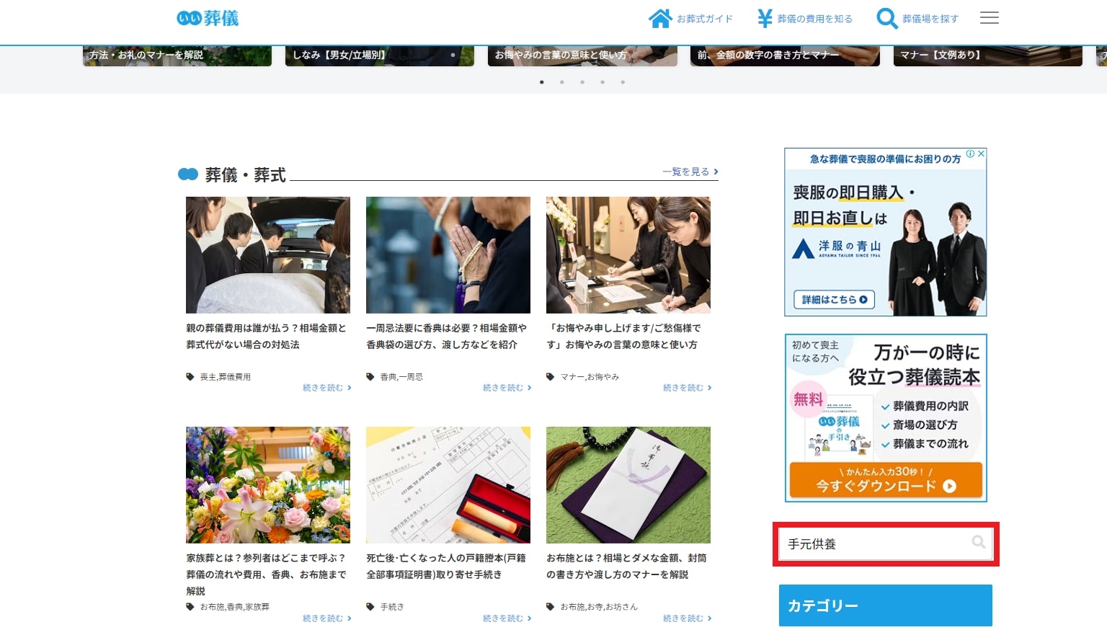This screenshot has height=635, width=1107.
Task: Click 続きを読む under the parent funeral cost article
Action: tap(326, 388)
